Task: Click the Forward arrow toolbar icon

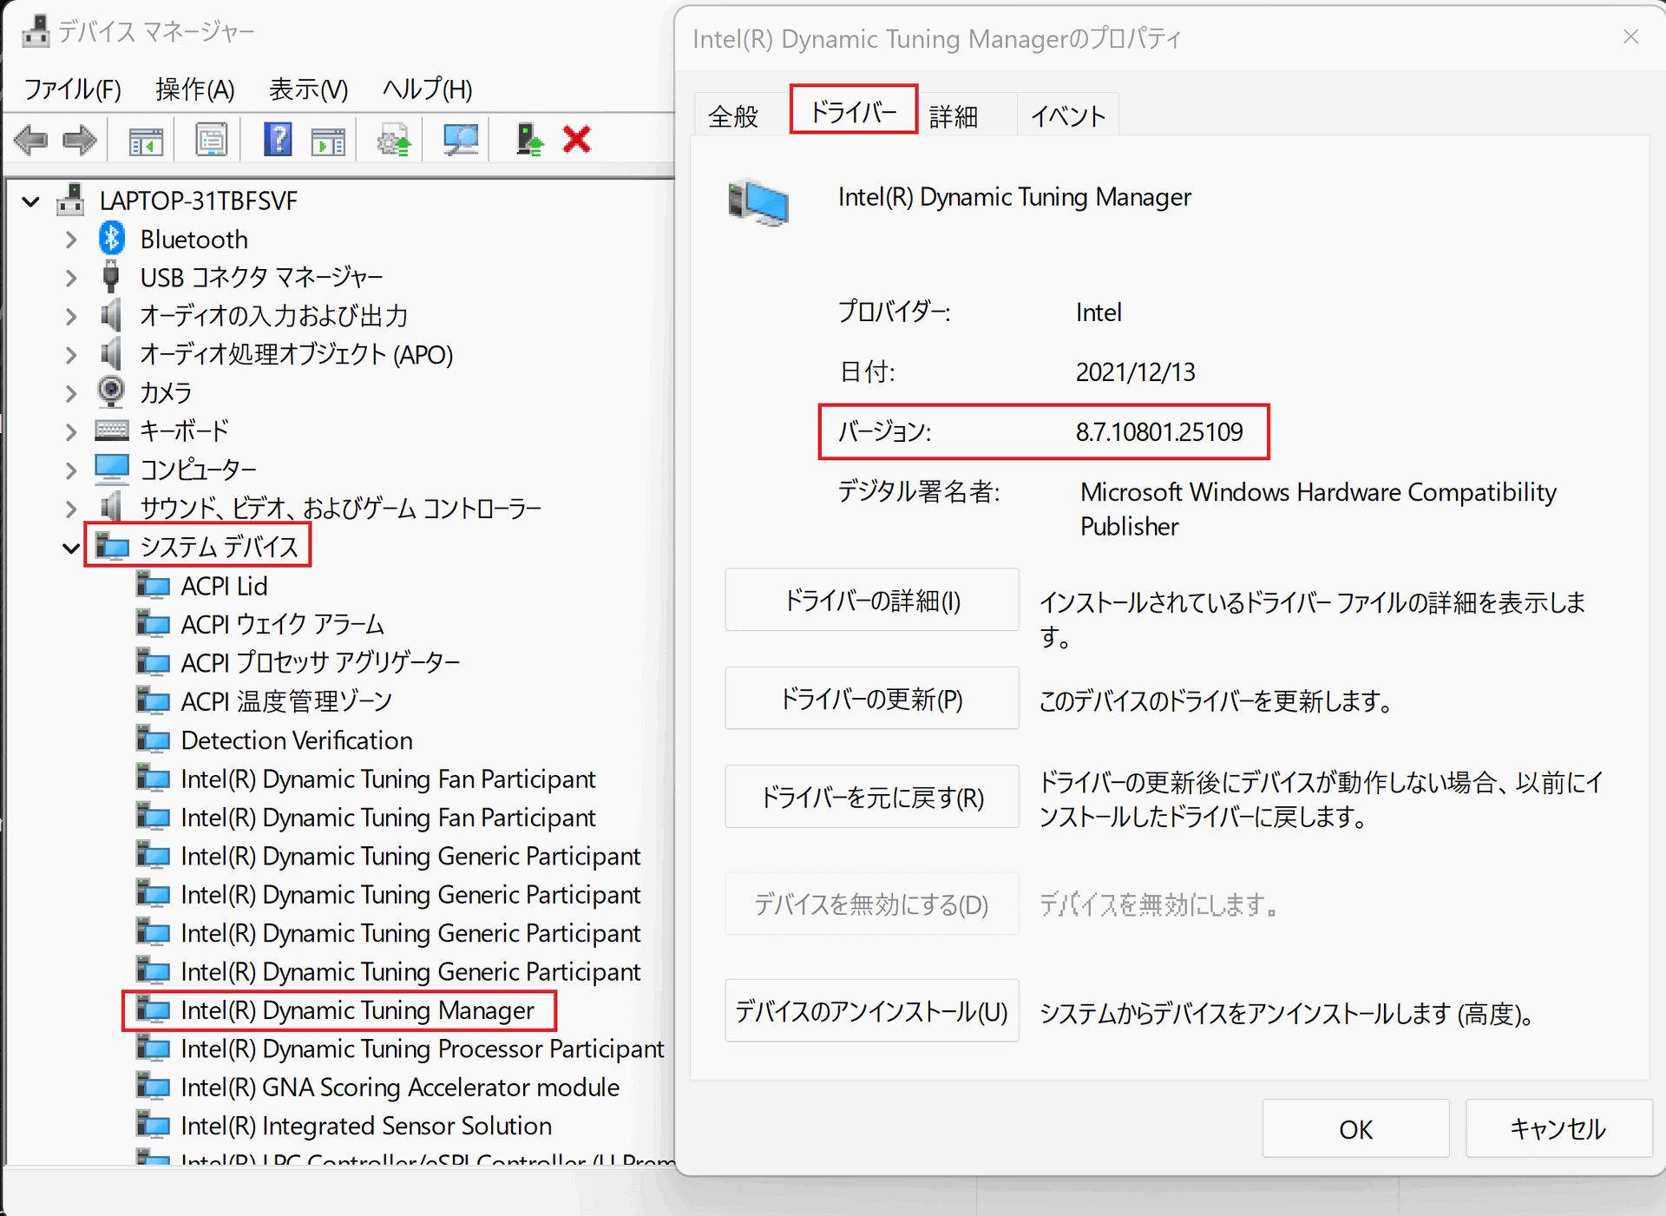Action: (x=80, y=140)
